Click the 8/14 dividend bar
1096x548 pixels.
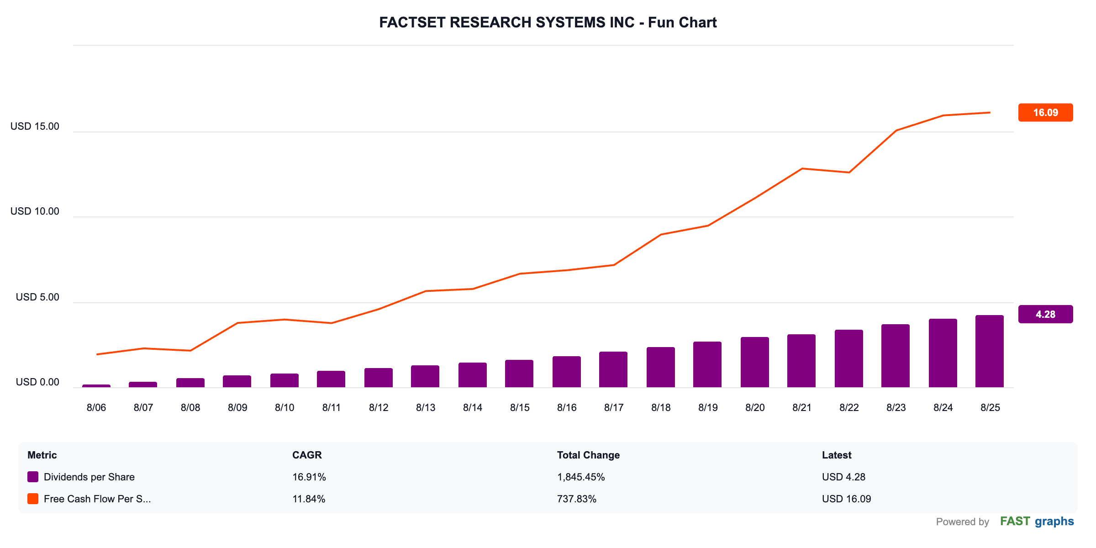point(473,375)
